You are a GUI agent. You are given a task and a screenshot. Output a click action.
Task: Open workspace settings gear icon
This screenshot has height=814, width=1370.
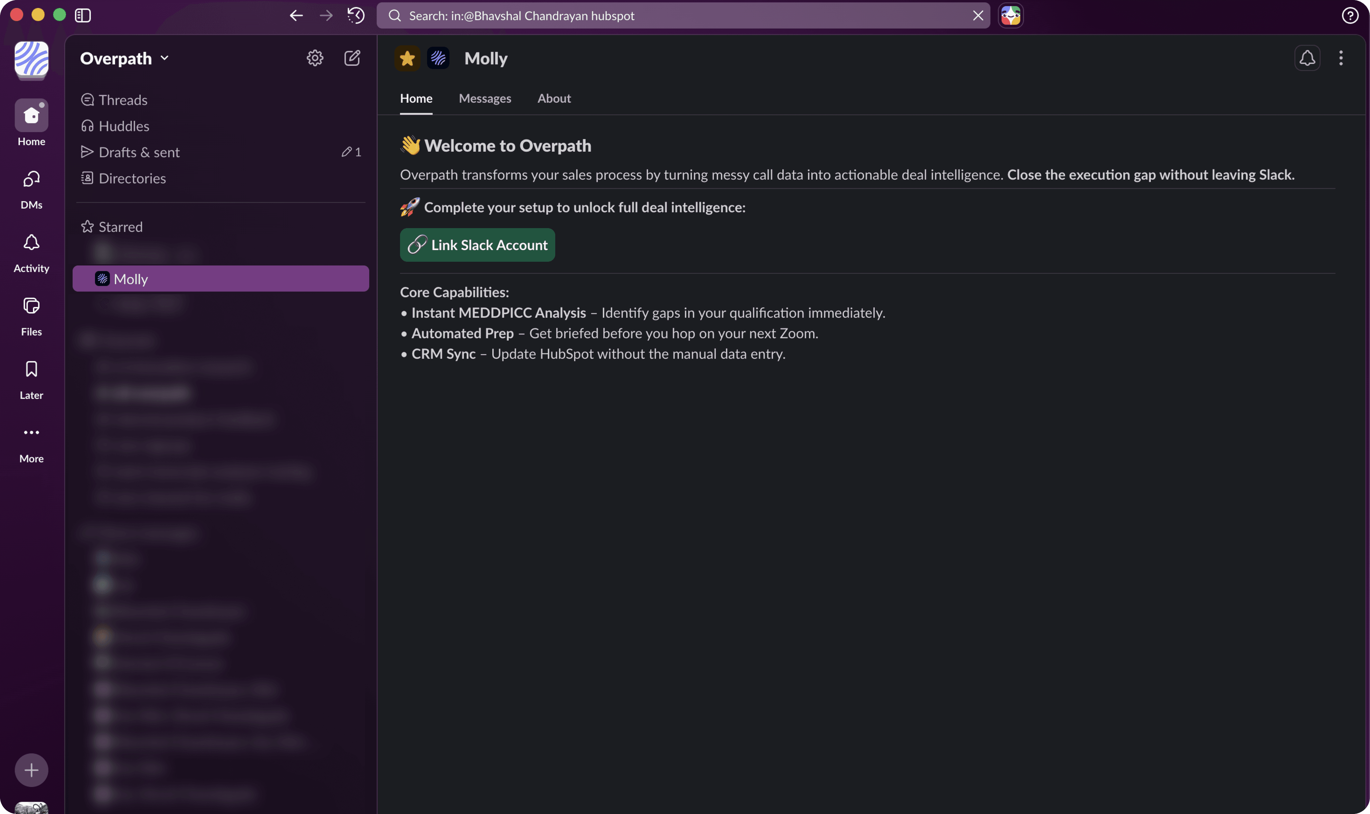pyautogui.click(x=314, y=58)
